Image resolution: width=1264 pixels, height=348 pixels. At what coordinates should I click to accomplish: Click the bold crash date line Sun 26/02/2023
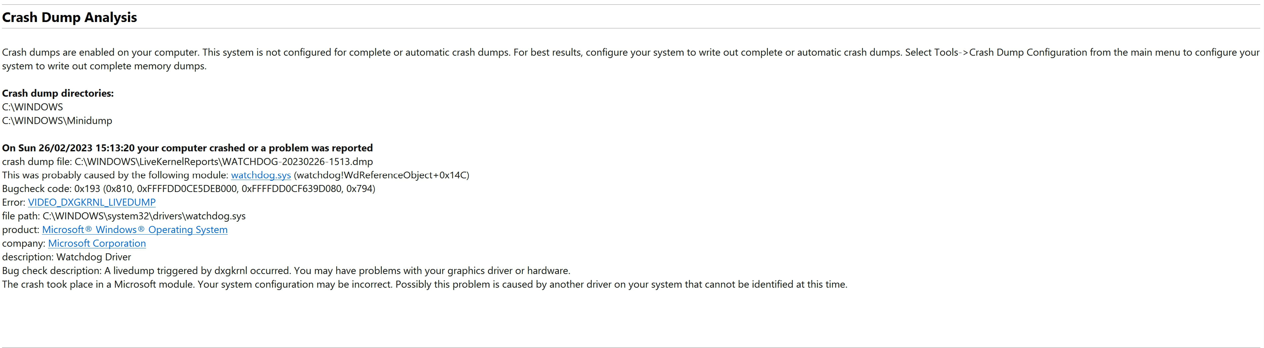(x=187, y=148)
